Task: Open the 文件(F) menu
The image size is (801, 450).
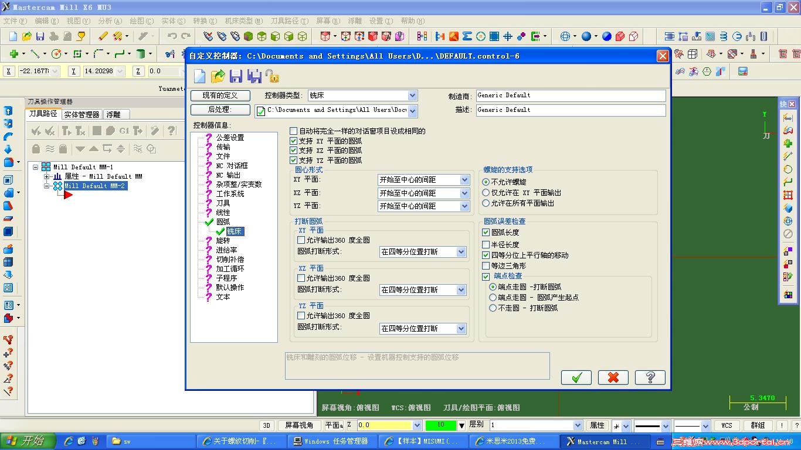Action: 15,21
